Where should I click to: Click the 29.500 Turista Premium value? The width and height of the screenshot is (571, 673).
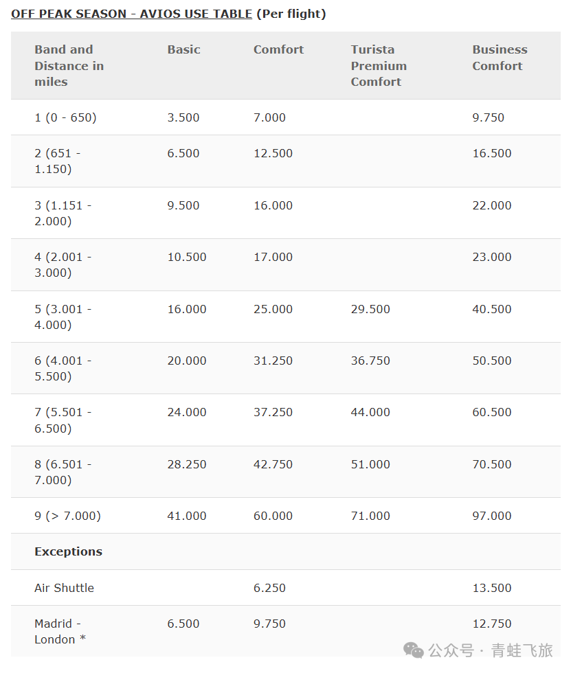[370, 309]
